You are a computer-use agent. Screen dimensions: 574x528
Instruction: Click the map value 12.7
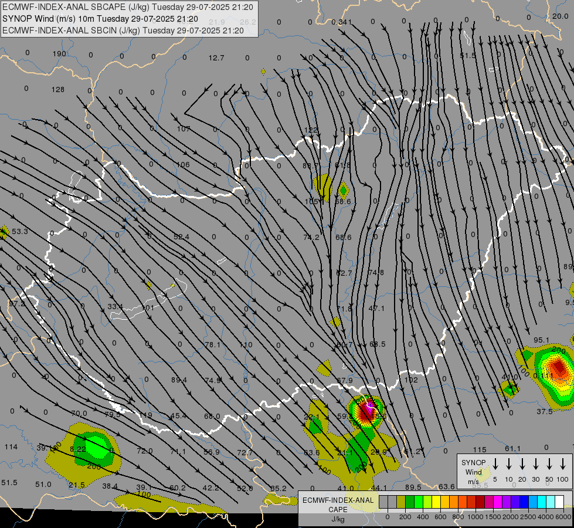tap(216, 58)
